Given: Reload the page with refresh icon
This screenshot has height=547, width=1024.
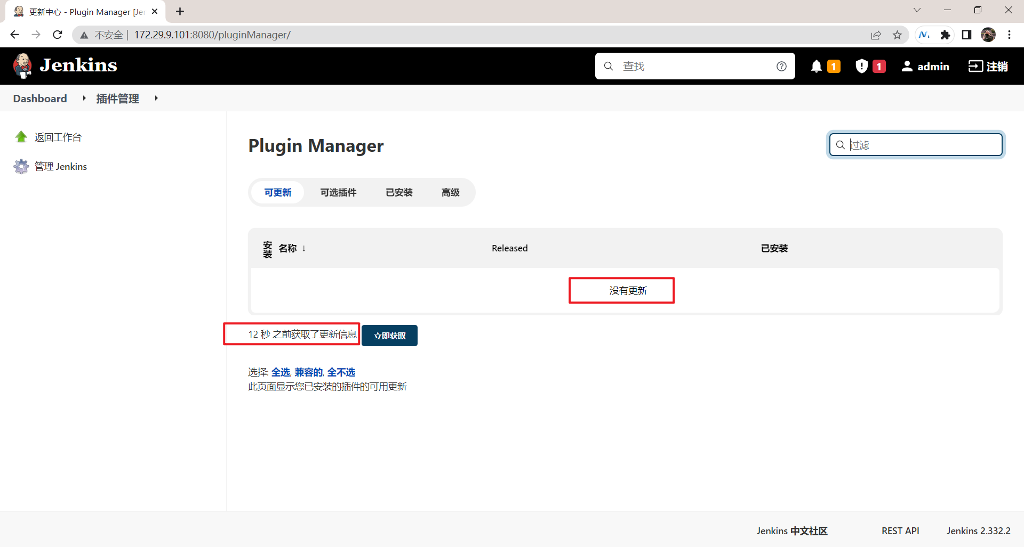Looking at the screenshot, I should point(58,35).
